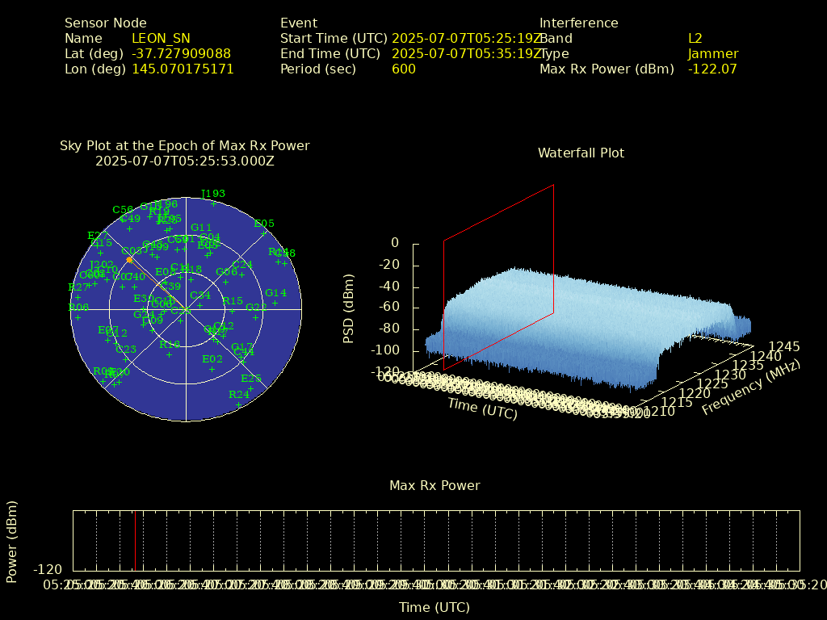Select the Max Rx Power value -122.07
The height and width of the screenshot is (620, 827).
[x=712, y=69]
